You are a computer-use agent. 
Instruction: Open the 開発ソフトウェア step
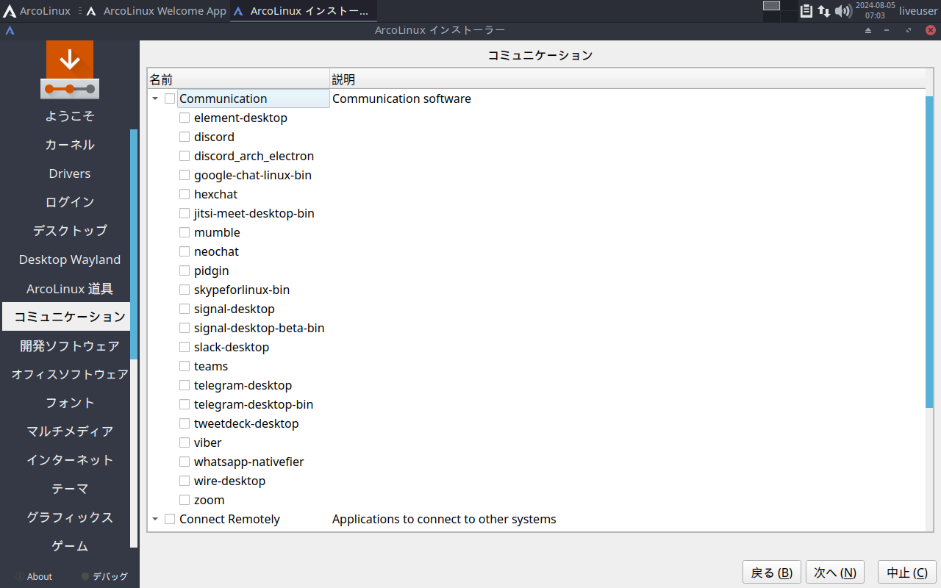[x=70, y=345]
